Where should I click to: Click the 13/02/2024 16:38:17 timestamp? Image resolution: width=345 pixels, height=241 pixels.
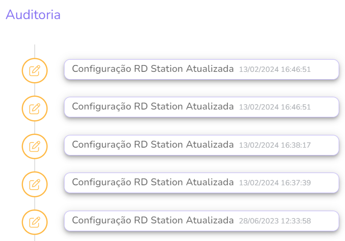coord(275,145)
